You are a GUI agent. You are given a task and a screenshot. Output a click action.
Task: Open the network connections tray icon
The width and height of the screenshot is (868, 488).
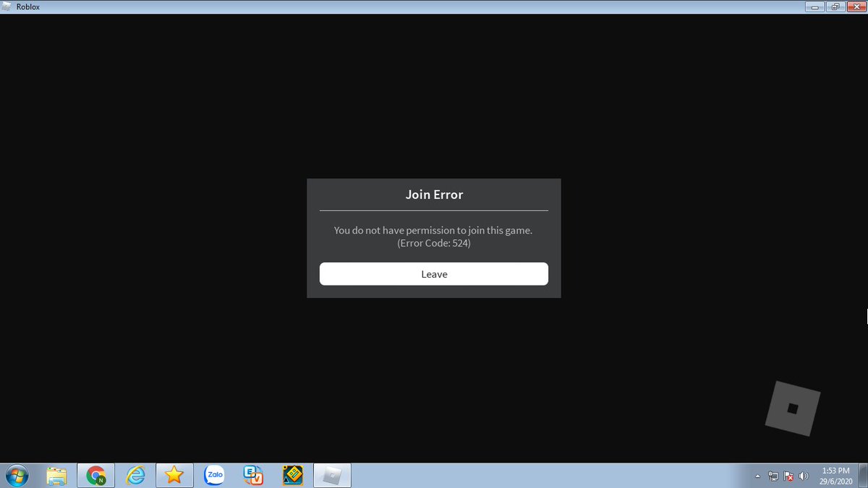click(773, 476)
